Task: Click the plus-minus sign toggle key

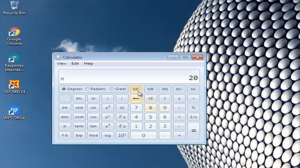Action: tap(179, 98)
